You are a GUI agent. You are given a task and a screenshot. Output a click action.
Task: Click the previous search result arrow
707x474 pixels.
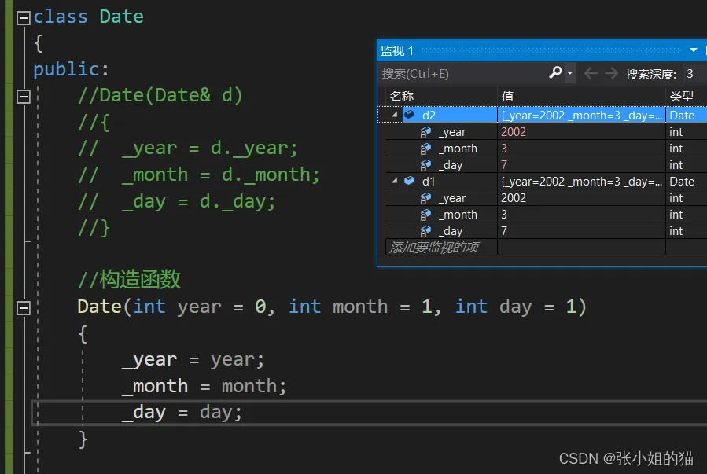591,73
